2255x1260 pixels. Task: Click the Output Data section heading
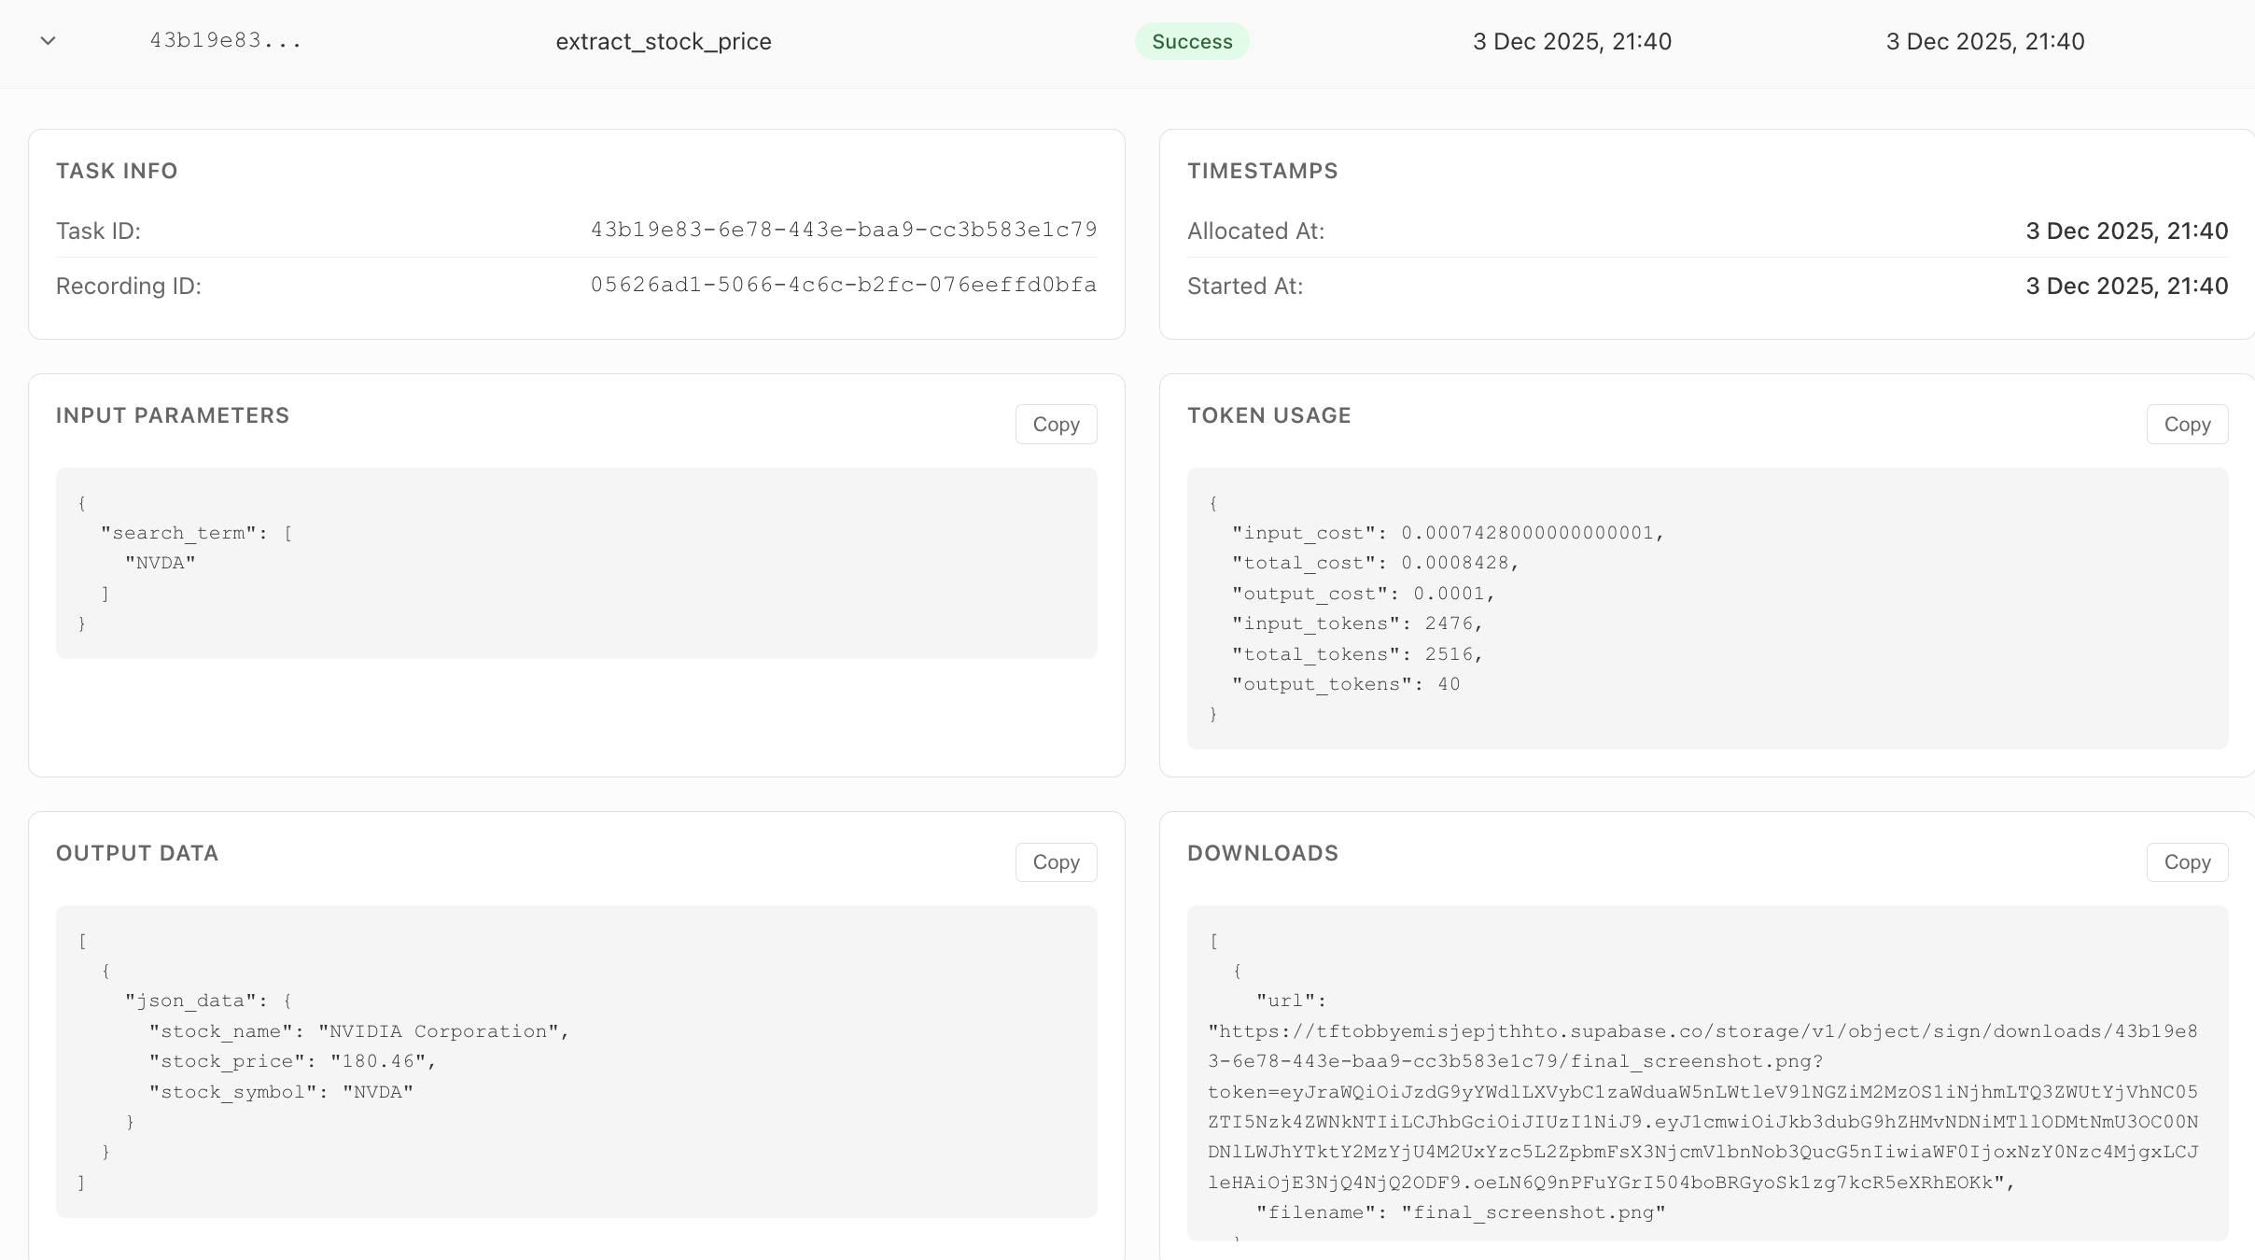[x=137, y=853]
